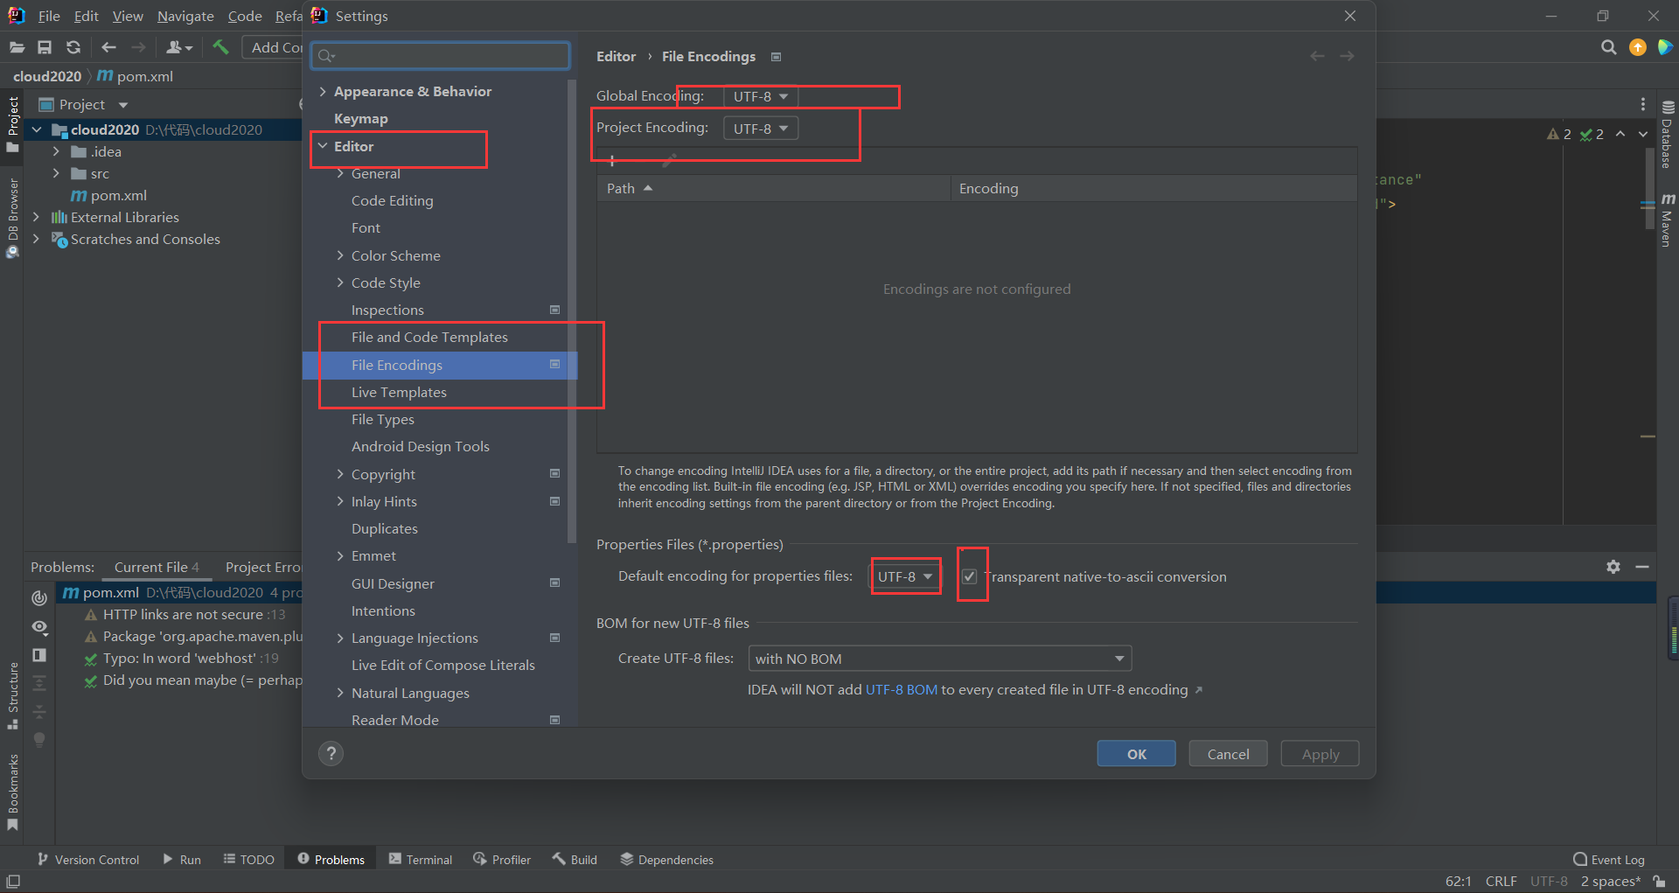Viewport: 1679px width, 893px height.
Task: Click the OK button
Action: coord(1136,754)
